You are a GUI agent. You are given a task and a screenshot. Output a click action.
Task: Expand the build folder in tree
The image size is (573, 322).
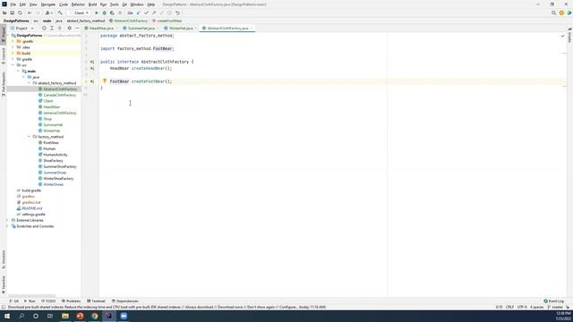13,54
